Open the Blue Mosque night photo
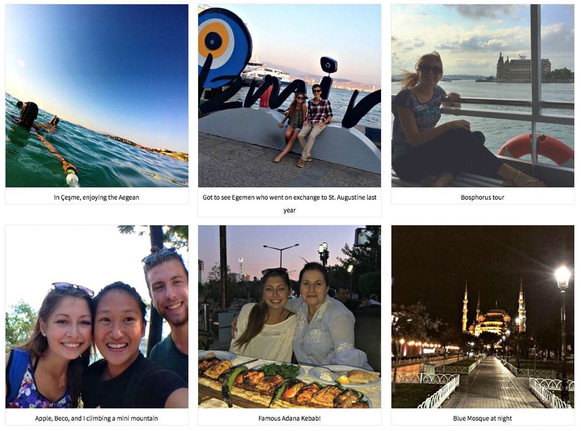Screen dimensions: 581x431 [482, 316]
